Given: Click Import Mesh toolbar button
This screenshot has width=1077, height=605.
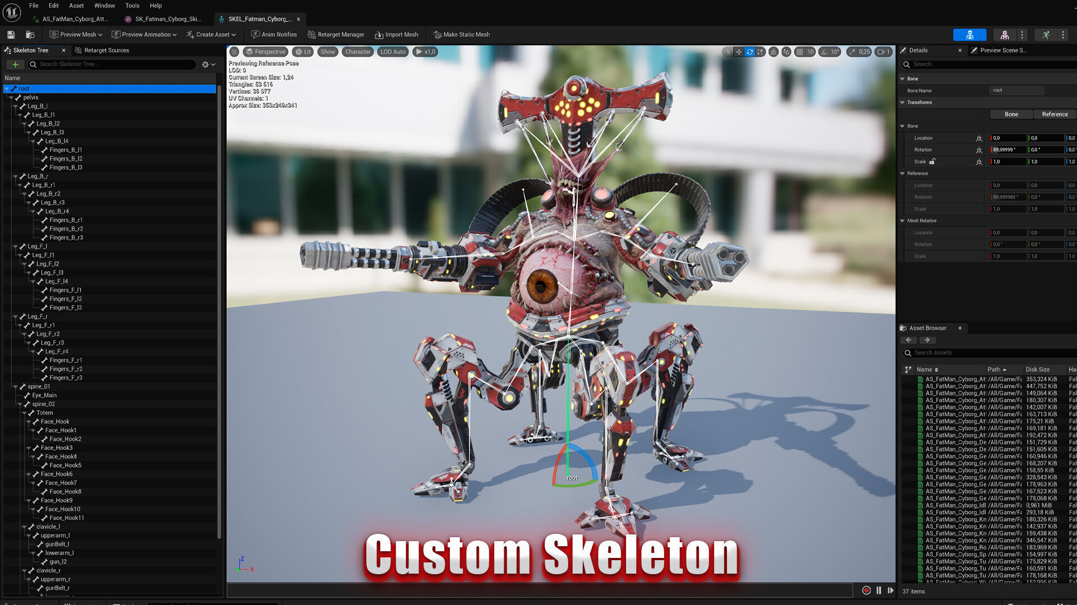Looking at the screenshot, I should coord(397,35).
